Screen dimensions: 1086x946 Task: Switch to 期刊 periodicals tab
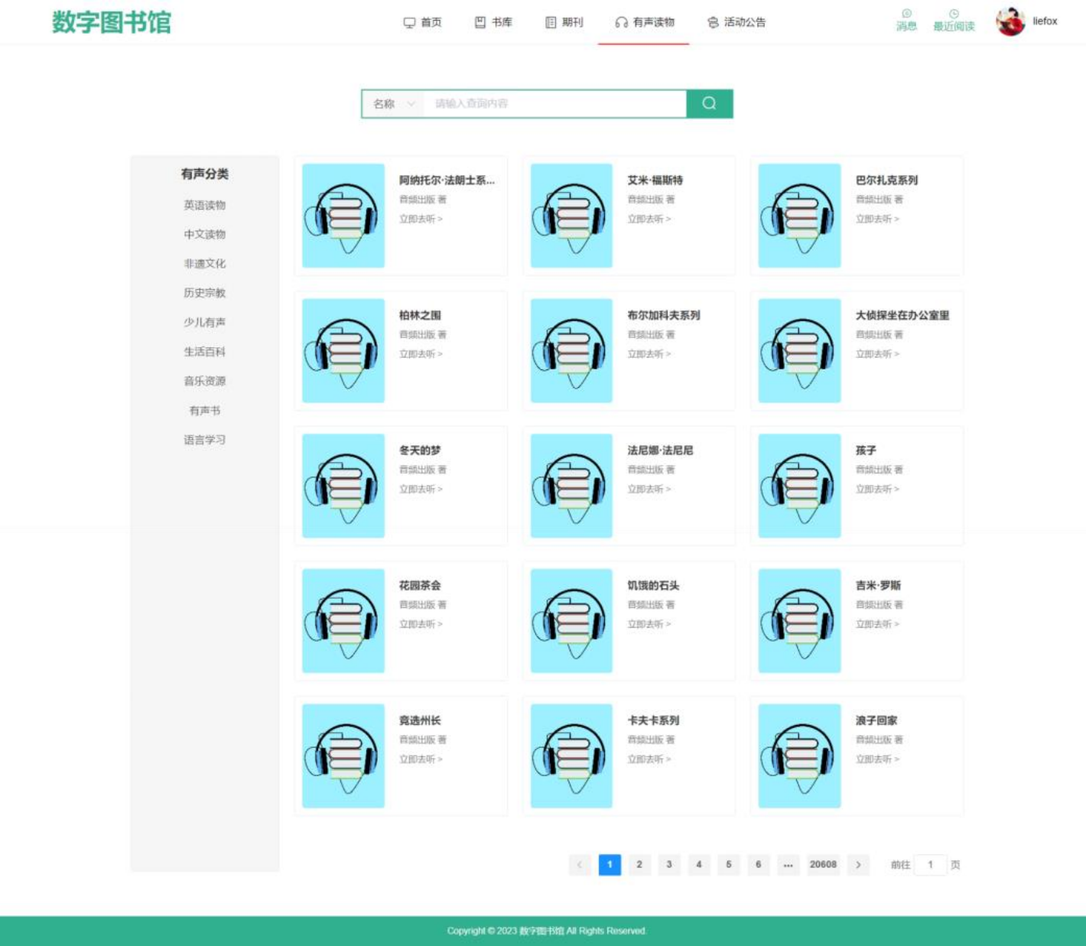click(564, 22)
